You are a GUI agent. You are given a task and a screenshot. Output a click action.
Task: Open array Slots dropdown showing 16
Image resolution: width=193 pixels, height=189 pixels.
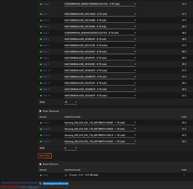click(x=70, y=102)
